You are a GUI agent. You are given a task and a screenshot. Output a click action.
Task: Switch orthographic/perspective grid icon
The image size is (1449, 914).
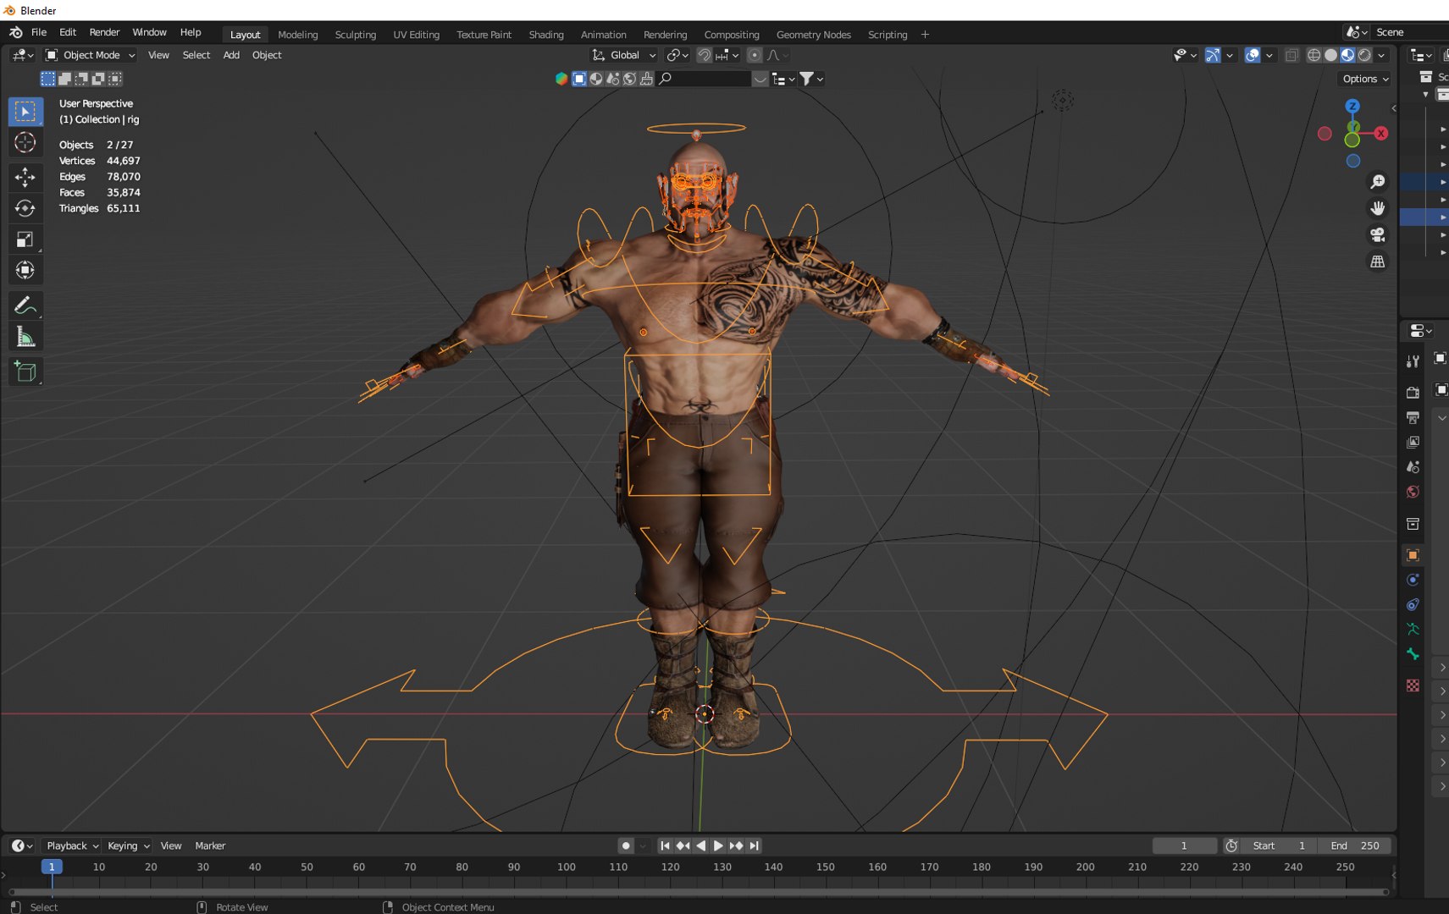tap(1378, 262)
